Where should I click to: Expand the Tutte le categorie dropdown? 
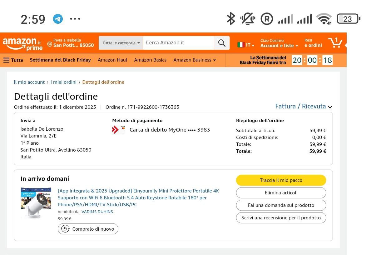tap(121, 43)
